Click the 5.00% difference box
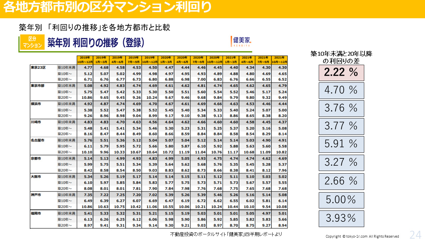425x239 pixels. tap(341, 200)
